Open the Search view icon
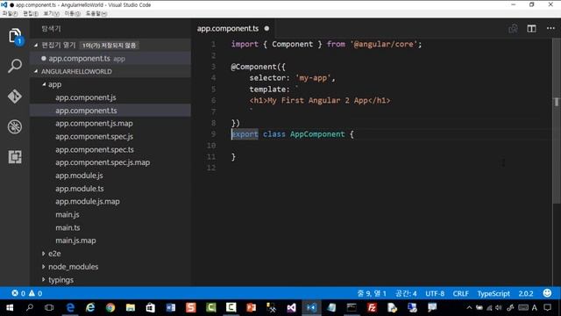The width and height of the screenshot is (561, 316). pos(15,66)
